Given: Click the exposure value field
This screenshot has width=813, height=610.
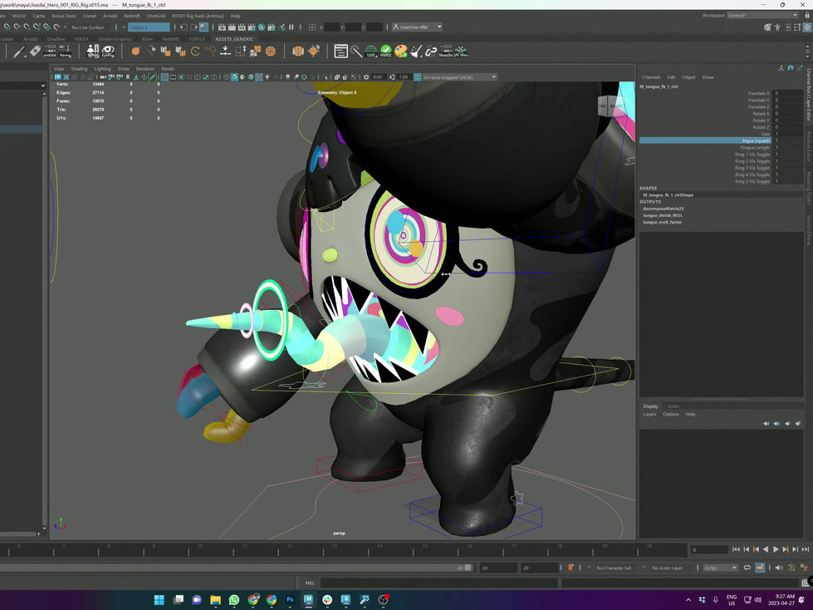Looking at the screenshot, I should 378,76.
